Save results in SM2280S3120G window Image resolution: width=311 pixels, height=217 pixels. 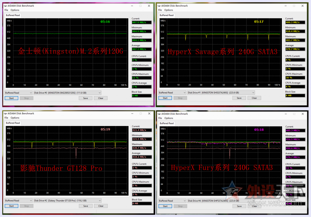tap(85, 98)
